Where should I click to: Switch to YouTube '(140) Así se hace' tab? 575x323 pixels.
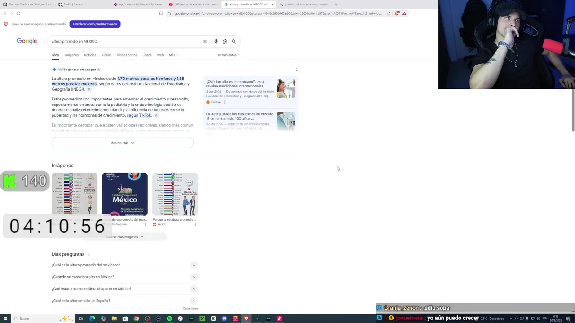tap(194, 4)
